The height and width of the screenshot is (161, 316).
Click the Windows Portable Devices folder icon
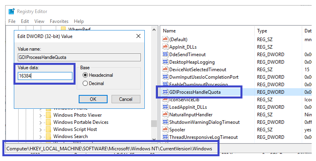(48, 122)
